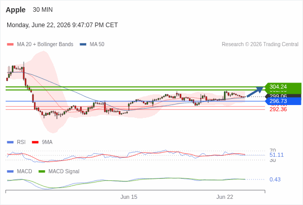Click the Research © 2026 Trading Central credit
This screenshot has height=205, width=303.
click(260, 45)
